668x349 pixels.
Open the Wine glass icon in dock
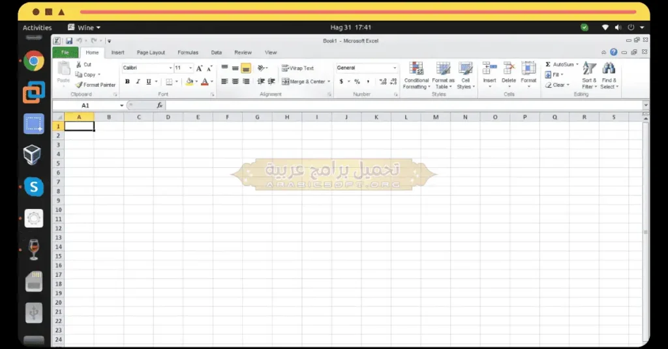pyautogui.click(x=34, y=249)
